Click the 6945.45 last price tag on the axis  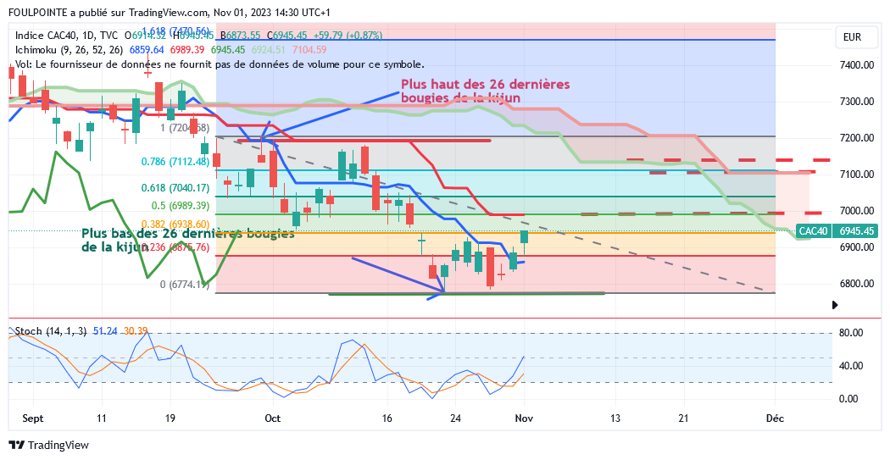pyautogui.click(x=854, y=231)
